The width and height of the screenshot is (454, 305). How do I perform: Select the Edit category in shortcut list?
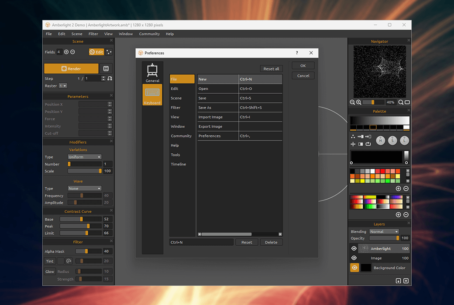[182, 89]
